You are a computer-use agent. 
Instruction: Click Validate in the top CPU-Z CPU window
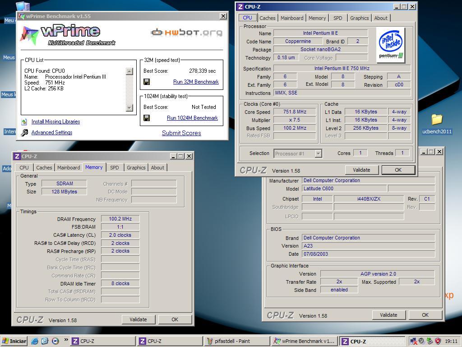click(361, 170)
